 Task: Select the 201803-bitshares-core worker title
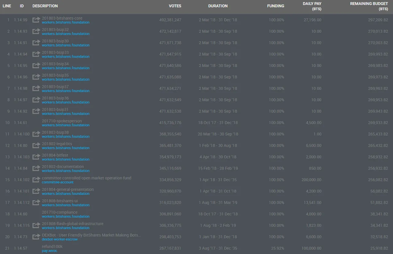coord(62,18)
